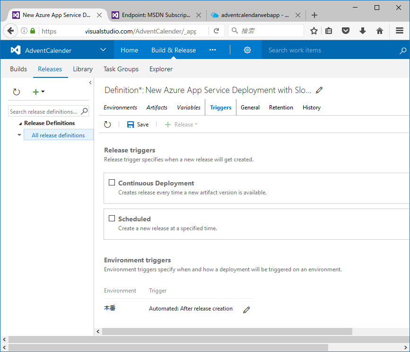
Task: Click the green plus new definition icon
Action: (x=35, y=92)
